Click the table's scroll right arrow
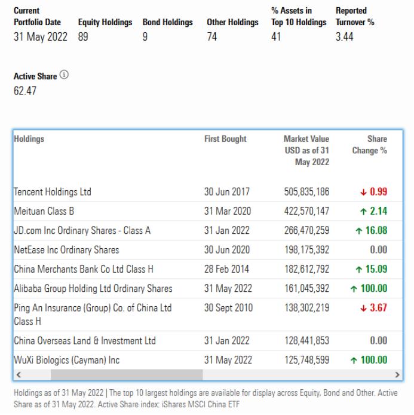The width and height of the screenshot is (414, 415). 398,375
